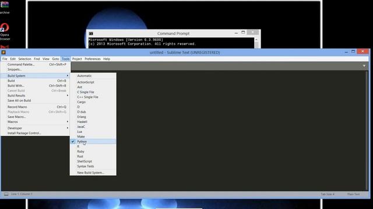Select Haskell build system
This screenshot has width=373, height=209.
pos(93,122)
